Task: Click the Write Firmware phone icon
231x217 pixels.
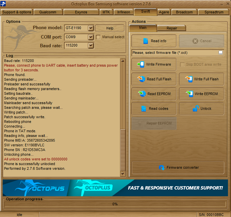Action: click(x=141, y=64)
